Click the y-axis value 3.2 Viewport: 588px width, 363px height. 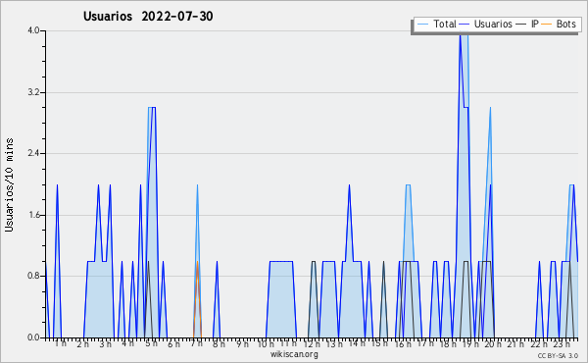point(33,92)
